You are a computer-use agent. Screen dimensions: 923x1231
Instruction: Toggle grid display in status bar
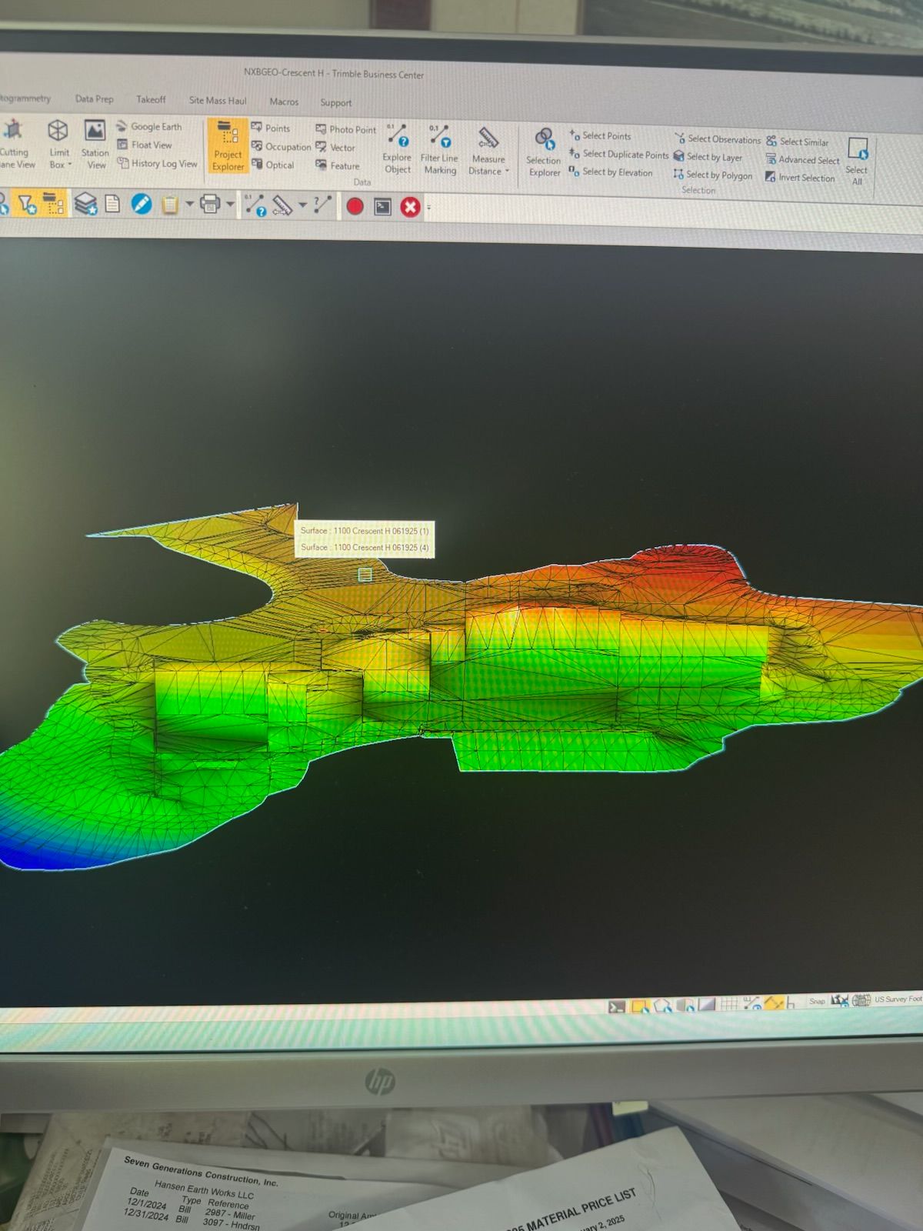click(x=728, y=1003)
